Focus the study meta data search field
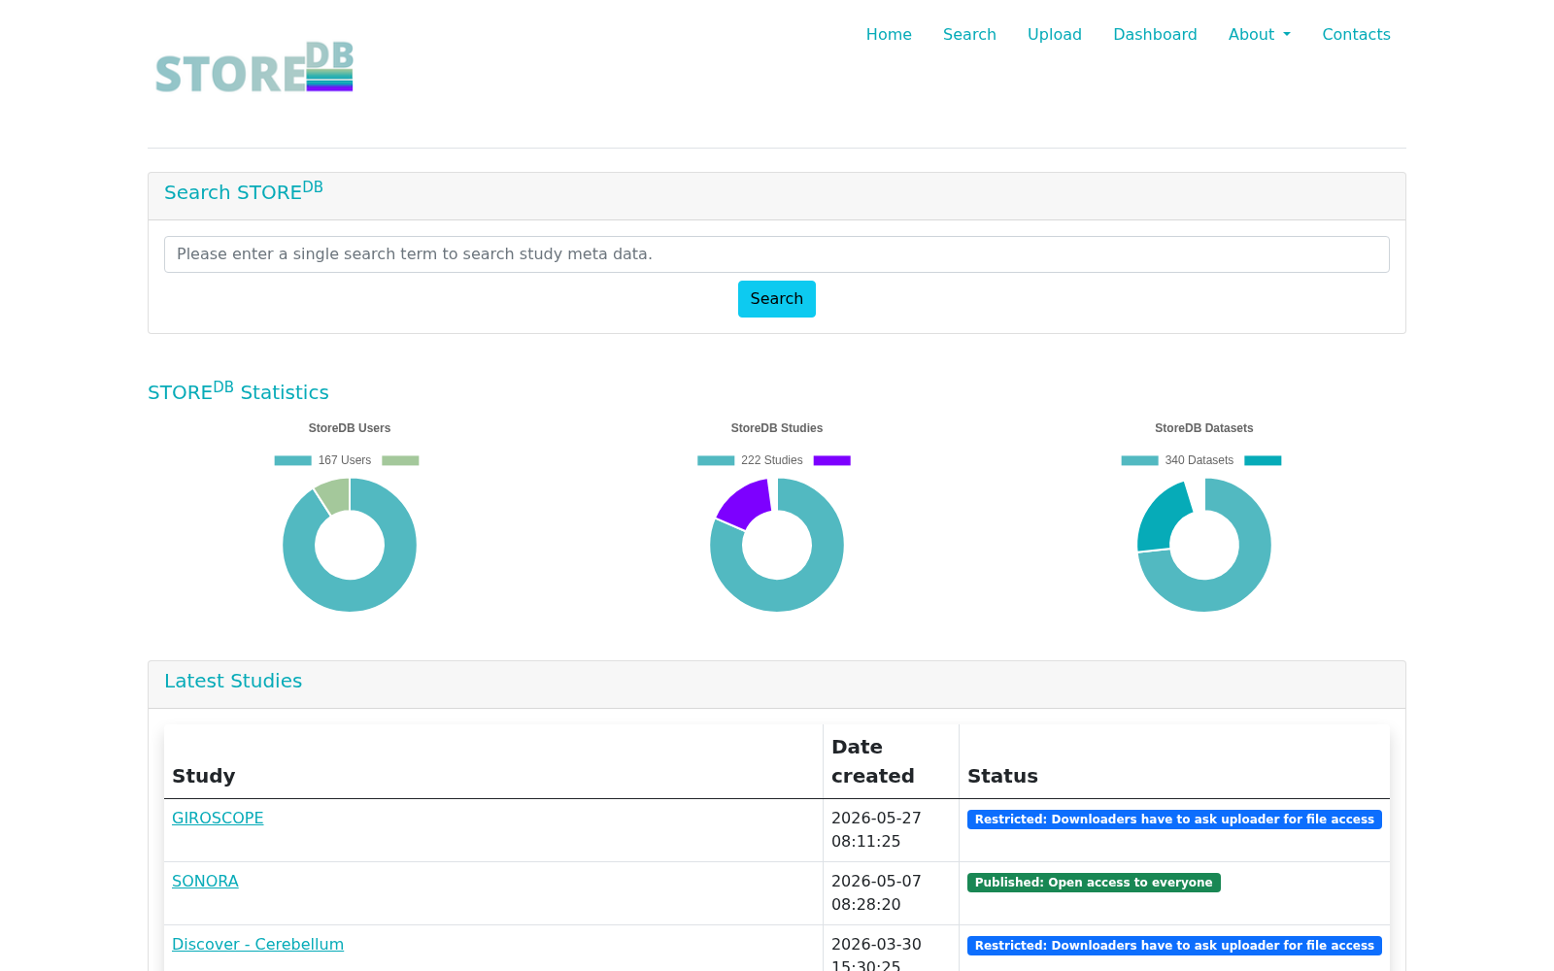Viewport: 1554px width, 971px height. pos(777,254)
